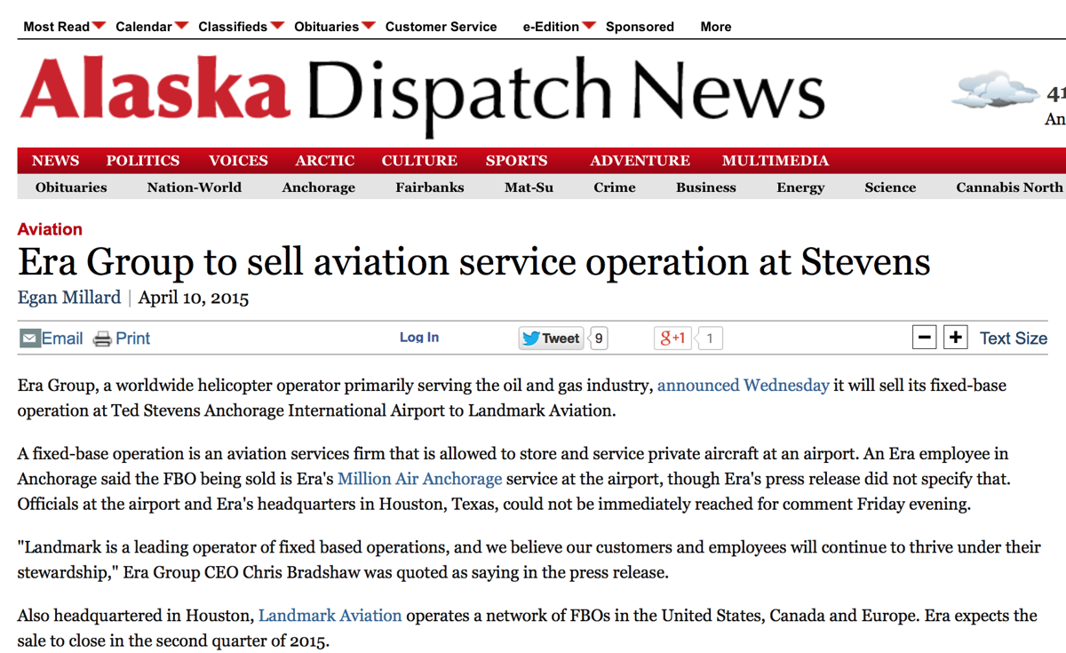The height and width of the screenshot is (653, 1066).
Task: Follow the Million Air Anchorage link
Action: pyautogui.click(x=420, y=479)
